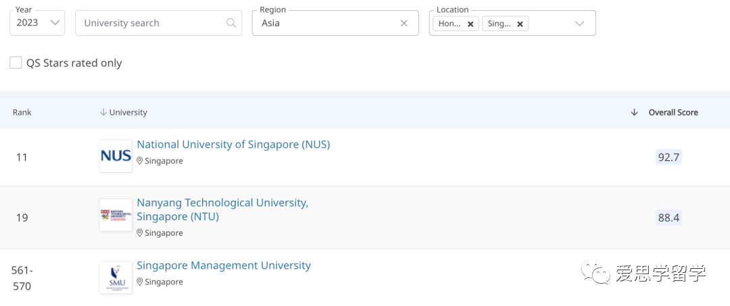The width and height of the screenshot is (730, 306).
Task: Click the Region field showing Asia
Action: click(335, 23)
